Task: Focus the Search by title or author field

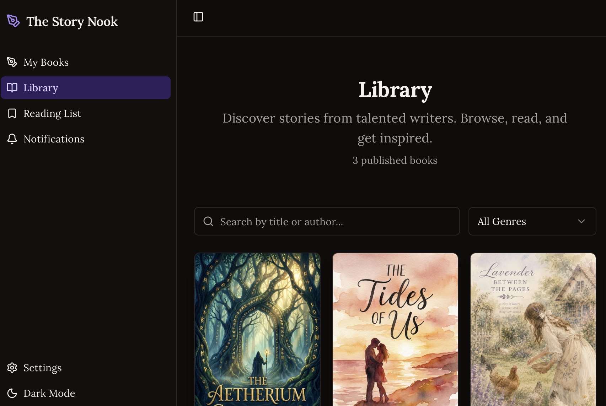Action: pos(327,221)
